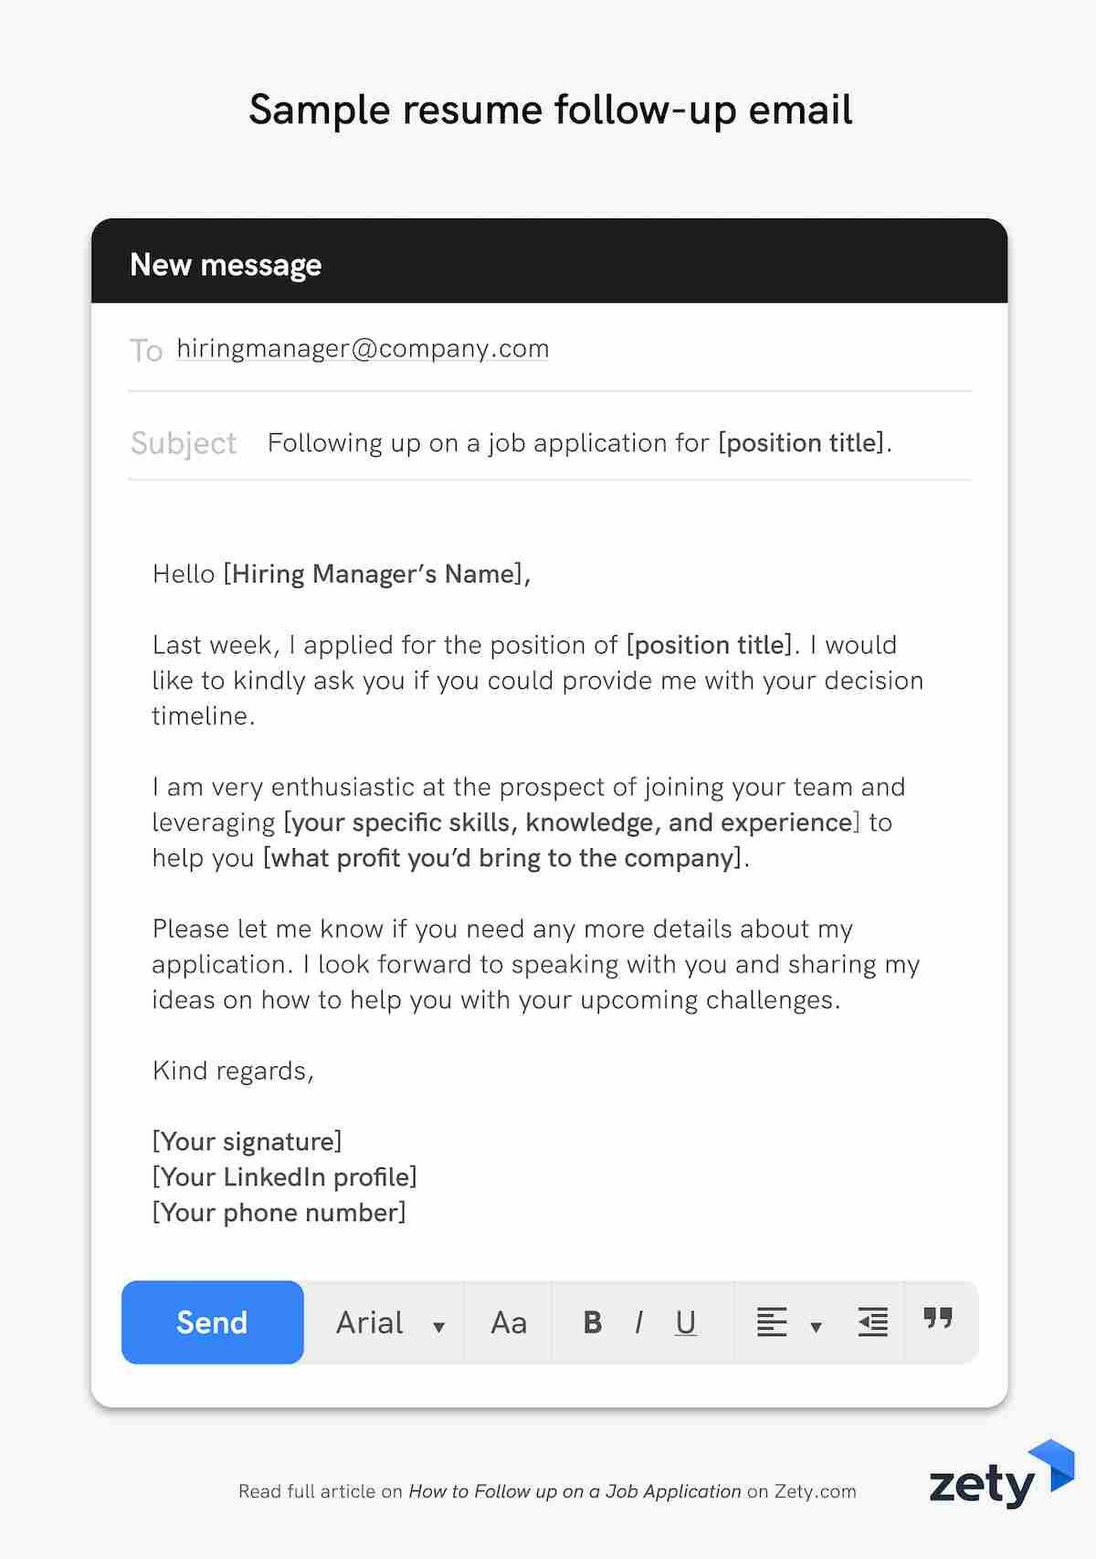Viewport: 1096px width, 1559px height.
Task: Click the Subject line field
Action: (x=579, y=443)
